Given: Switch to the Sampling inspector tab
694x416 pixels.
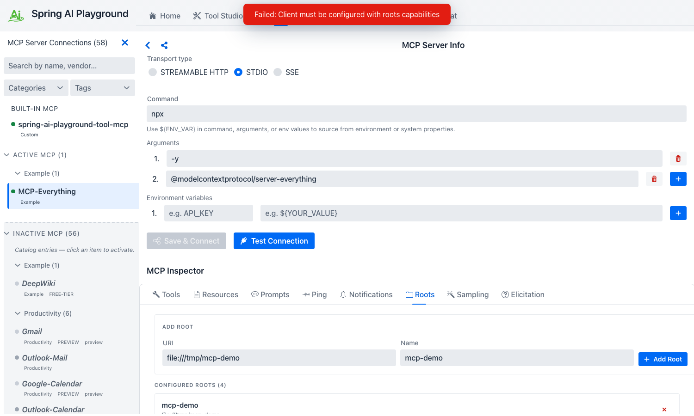Looking at the screenshot, I should [x=468, y=294].
